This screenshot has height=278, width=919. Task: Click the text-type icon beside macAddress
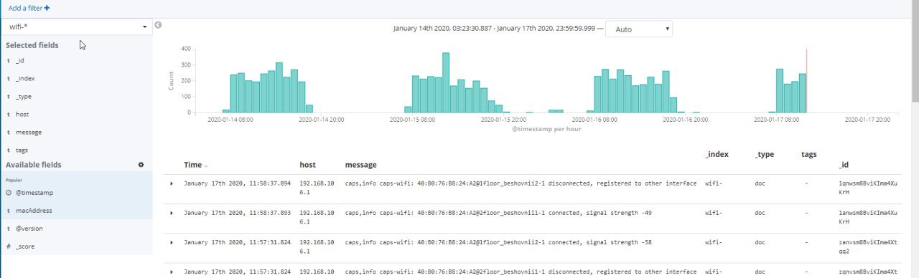(x=9, y=211)
